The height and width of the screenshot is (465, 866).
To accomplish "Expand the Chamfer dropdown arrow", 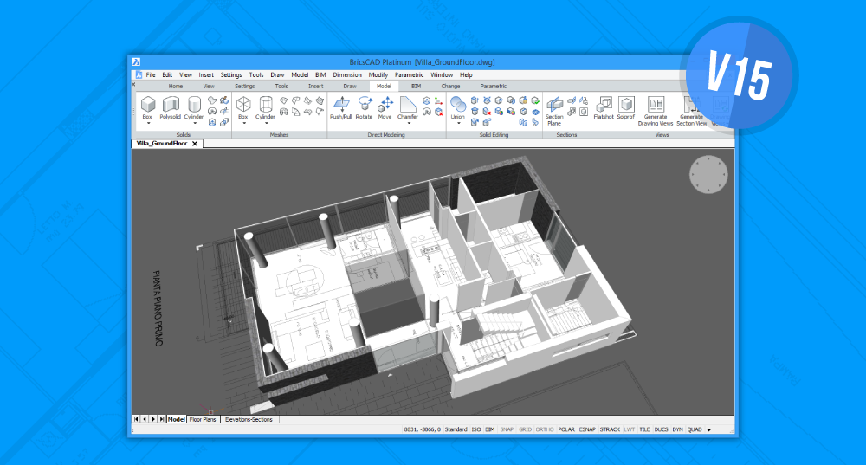I will [x=408, y=124].
